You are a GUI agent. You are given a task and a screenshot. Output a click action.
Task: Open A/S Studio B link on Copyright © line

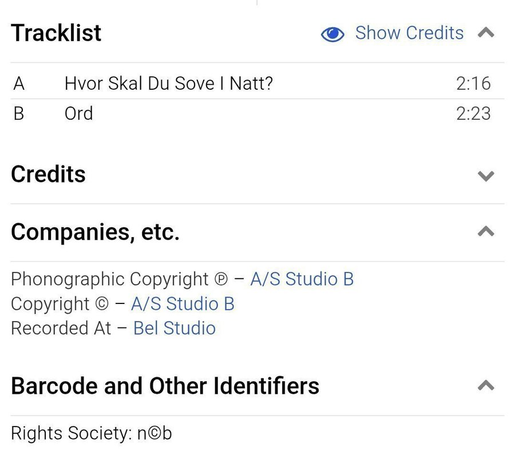[x=183, y=304]
